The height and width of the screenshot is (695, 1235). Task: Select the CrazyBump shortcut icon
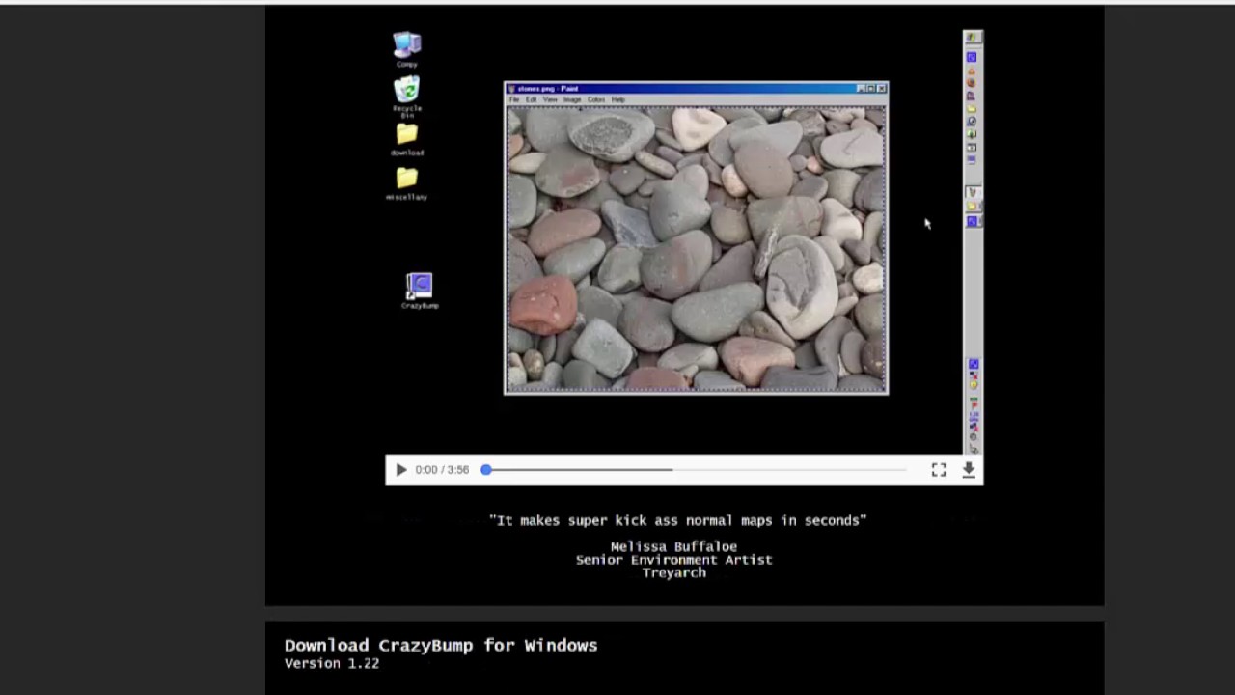420,292
